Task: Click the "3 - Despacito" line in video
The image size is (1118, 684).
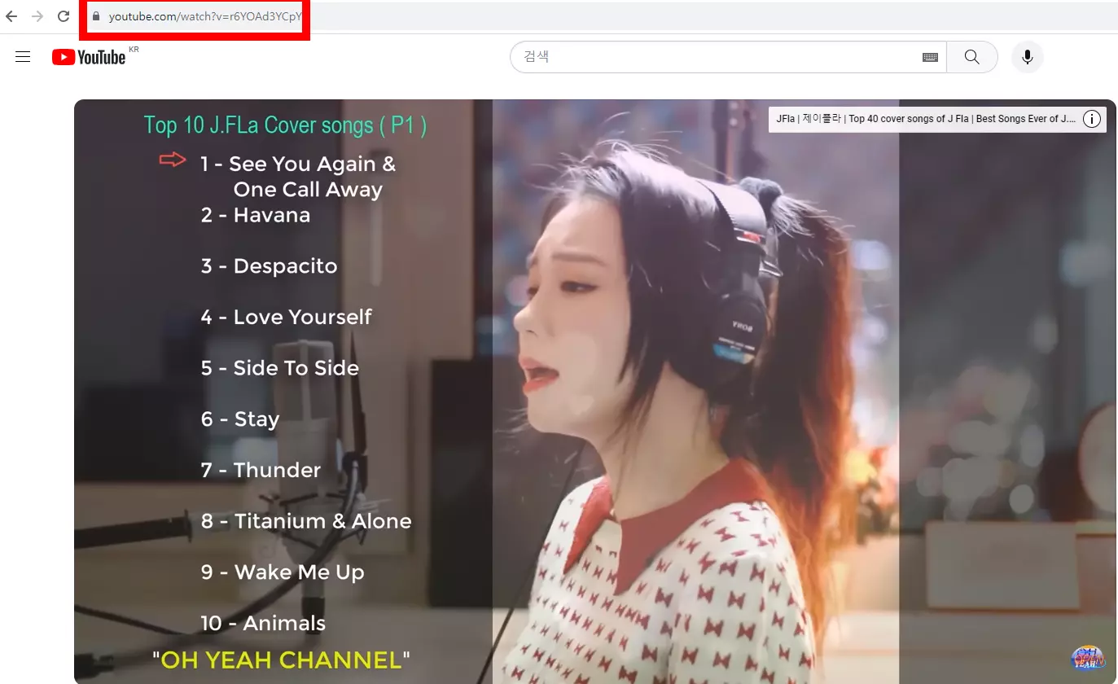Action: click(x=269, y=266)
